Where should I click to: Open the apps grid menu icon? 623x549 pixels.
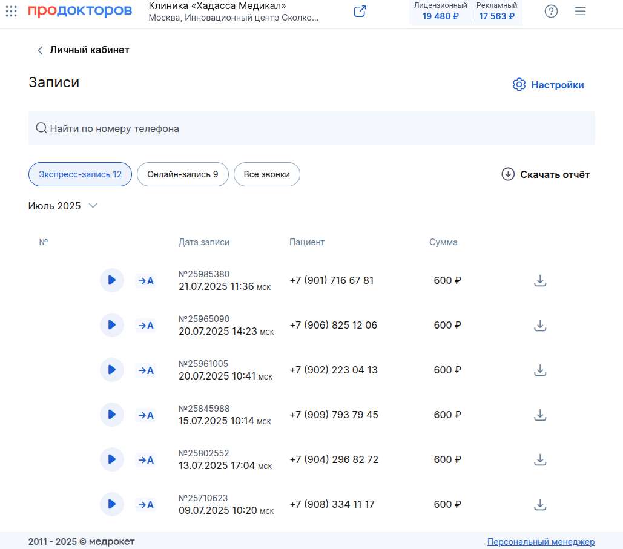[x=11, y=11]
